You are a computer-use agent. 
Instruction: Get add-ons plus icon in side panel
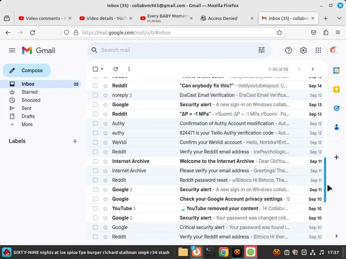[336, 157]
